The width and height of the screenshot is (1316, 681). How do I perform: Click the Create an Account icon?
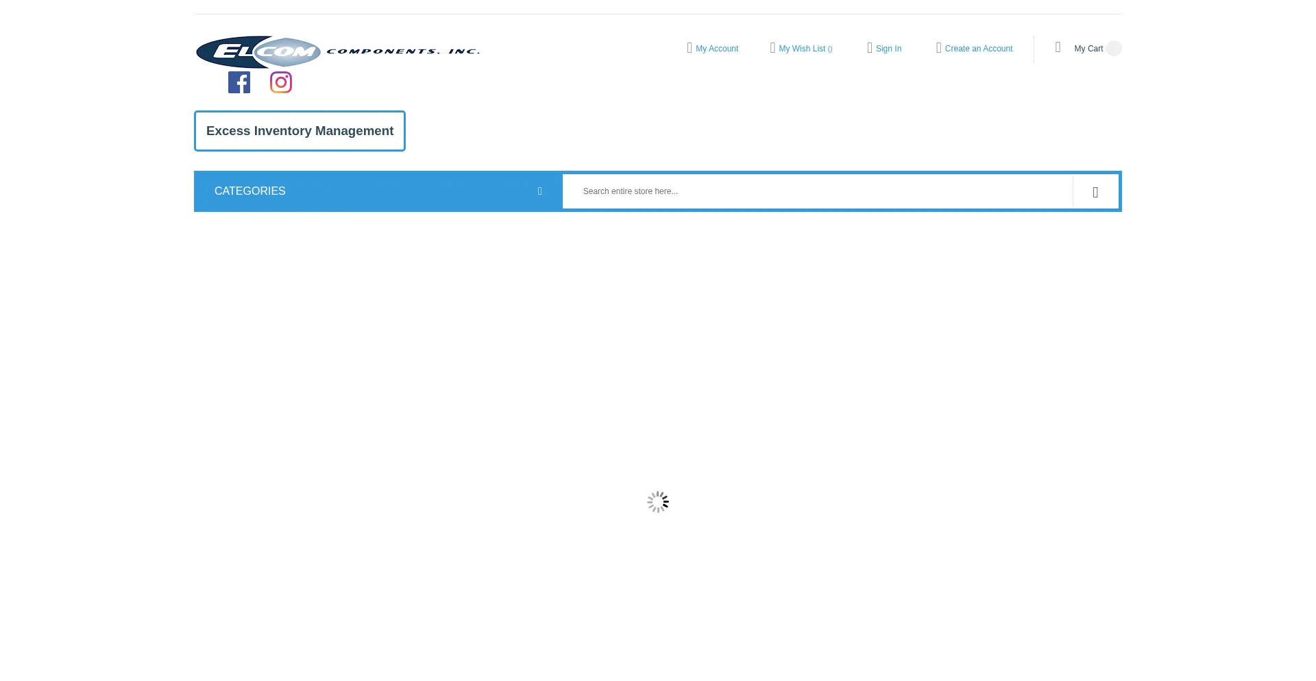click(939, 48)
